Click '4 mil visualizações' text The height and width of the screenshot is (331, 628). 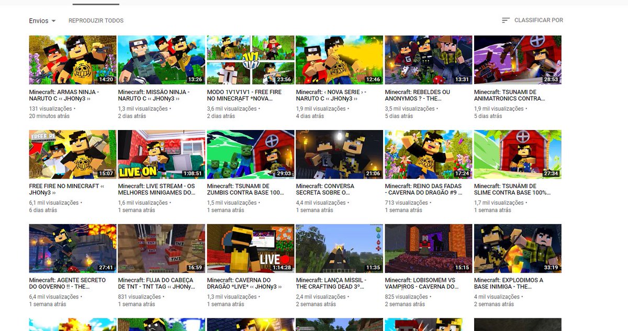497,297
